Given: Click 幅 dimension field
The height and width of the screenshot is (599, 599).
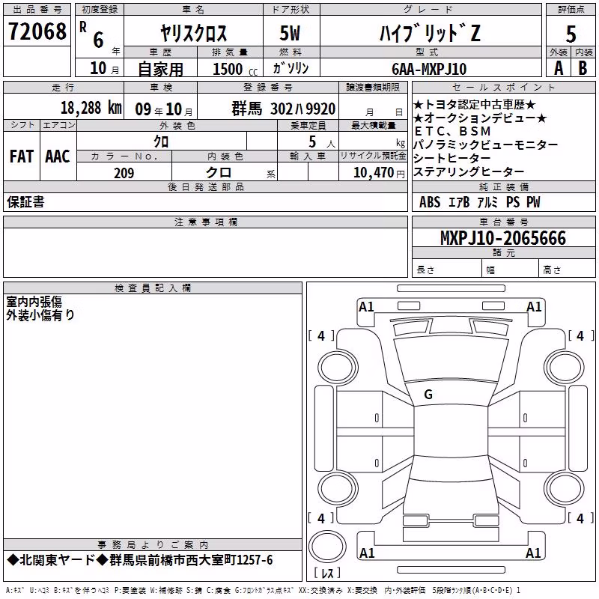Looking at the screenshot, I should 510,270.
